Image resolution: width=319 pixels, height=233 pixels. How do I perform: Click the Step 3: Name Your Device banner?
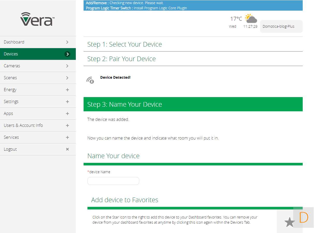[x=193, y=104]
